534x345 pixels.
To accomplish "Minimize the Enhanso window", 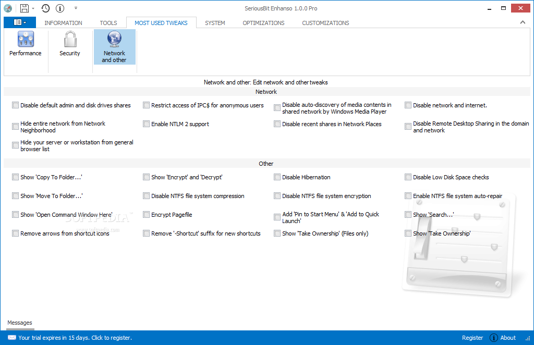I will (489, 8).
